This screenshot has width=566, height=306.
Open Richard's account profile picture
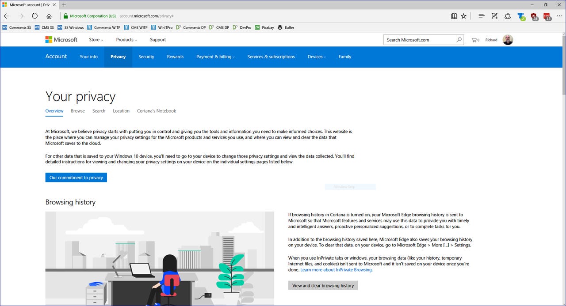(x=508, y=40)
